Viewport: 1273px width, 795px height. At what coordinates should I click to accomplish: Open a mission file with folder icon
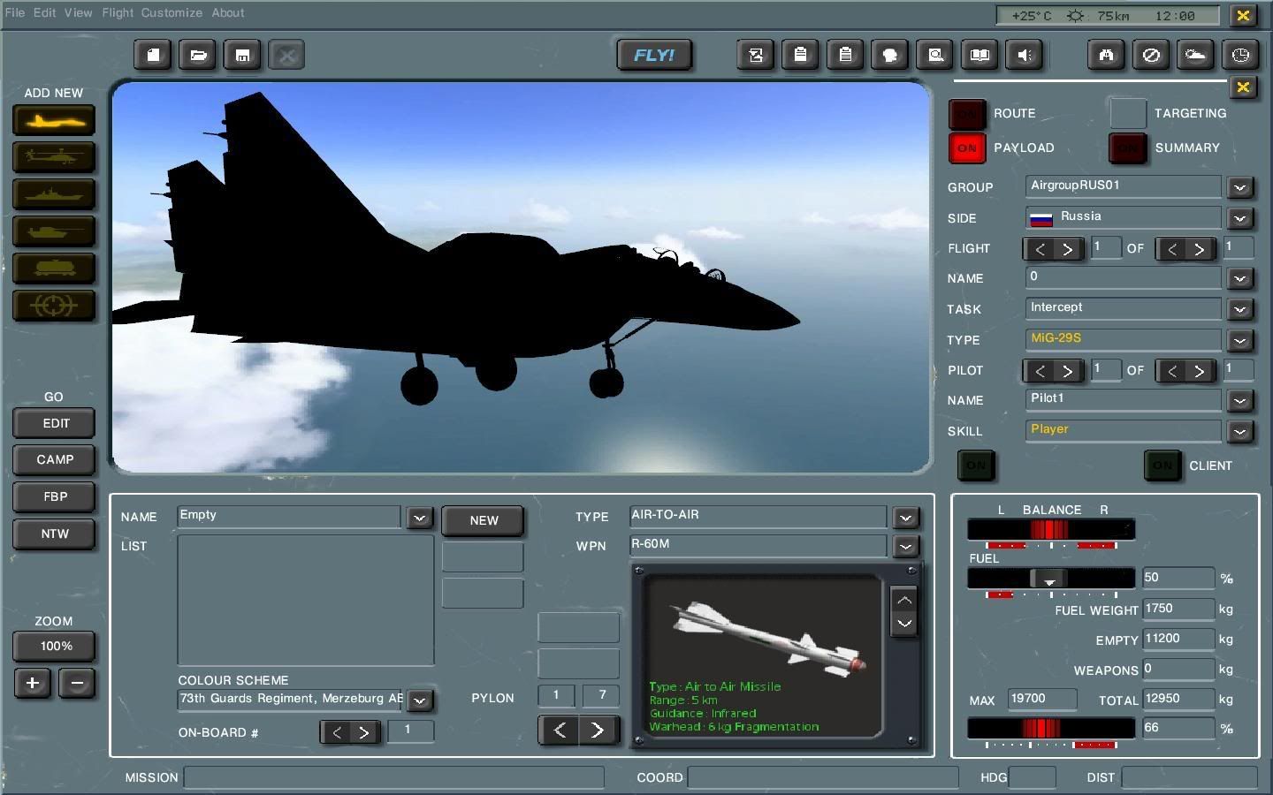tap(198, 55)
